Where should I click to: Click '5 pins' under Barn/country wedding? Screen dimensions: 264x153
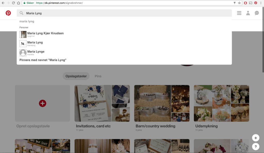click(138, 130)
